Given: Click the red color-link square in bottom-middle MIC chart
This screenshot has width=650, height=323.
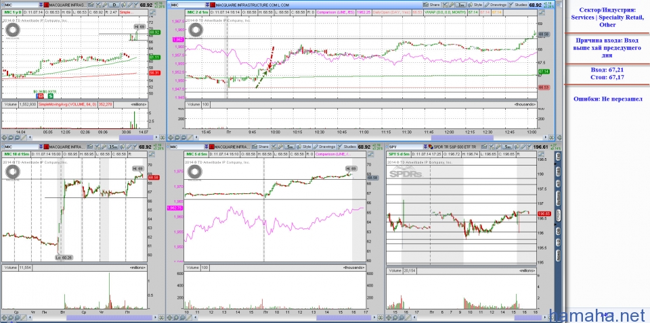Looking at the screenshot, I should 211,147.
